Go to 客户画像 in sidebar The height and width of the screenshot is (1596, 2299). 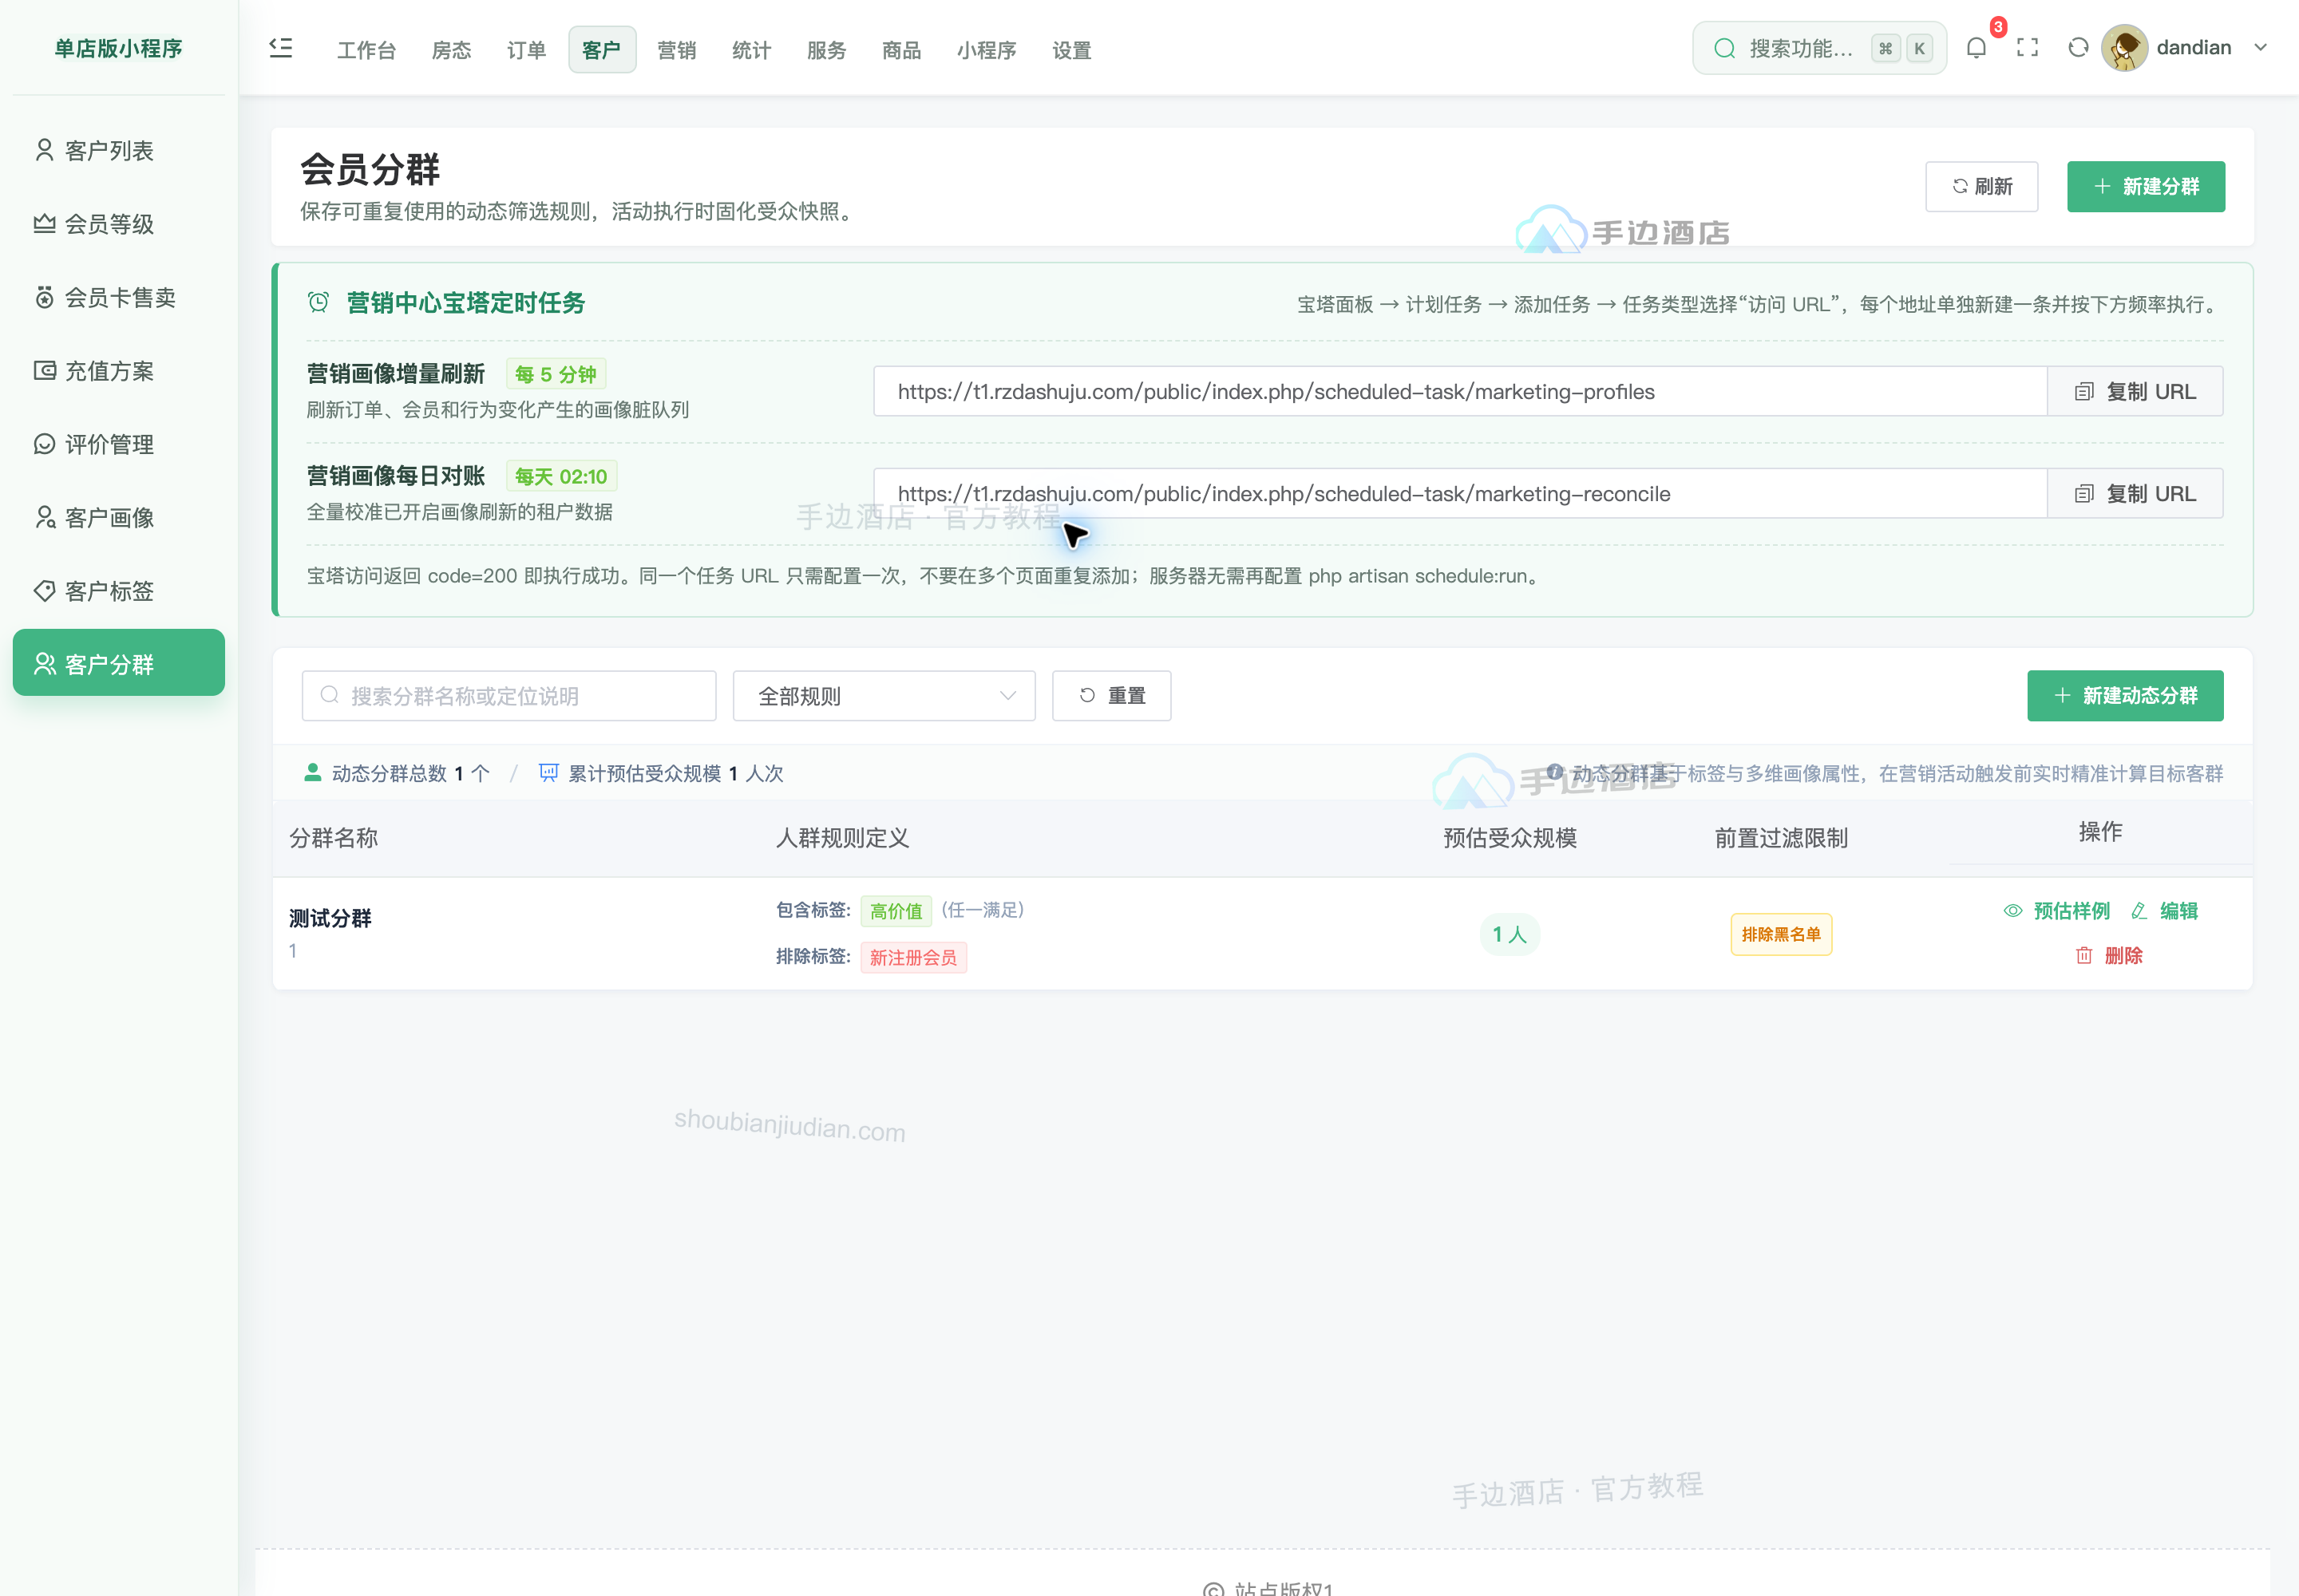point(119,517)
